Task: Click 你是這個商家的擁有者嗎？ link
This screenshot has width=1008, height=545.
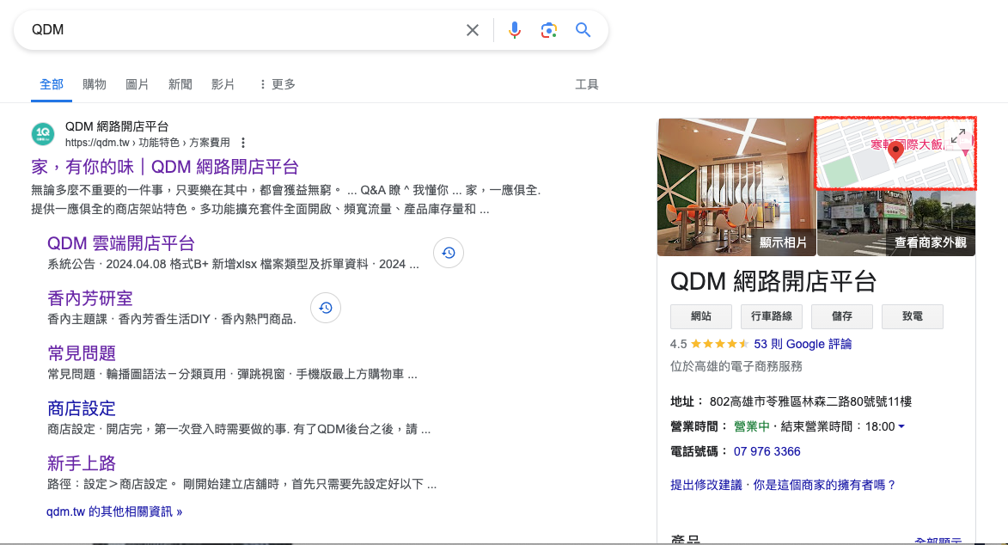Action: pos(825,485)
